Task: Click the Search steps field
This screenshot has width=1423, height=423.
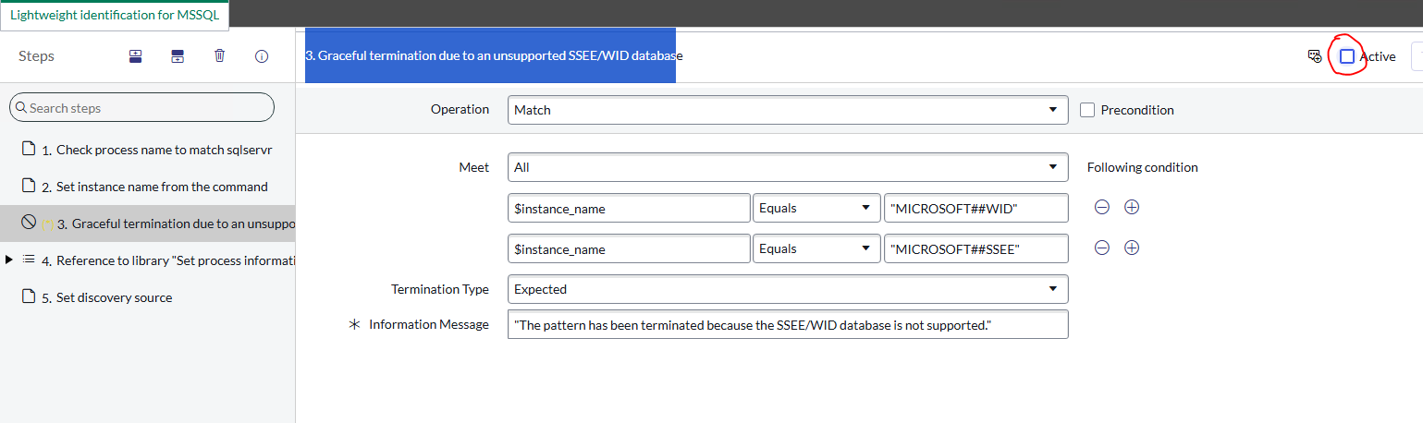Action: (x=148, y=108)
